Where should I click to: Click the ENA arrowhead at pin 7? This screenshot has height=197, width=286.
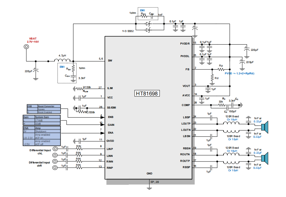click(103, 133)
